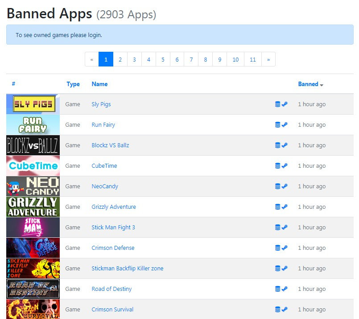359x319 pixels.
Task: Open the Steam icon for Crimson Defense
Action: [285, 248]
